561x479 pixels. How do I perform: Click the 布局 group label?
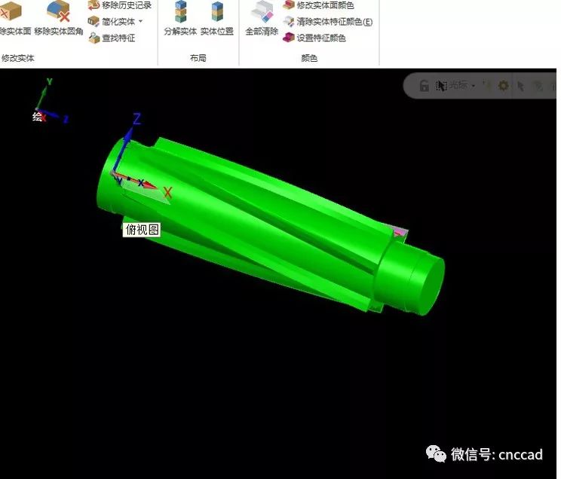coord(198,58)
